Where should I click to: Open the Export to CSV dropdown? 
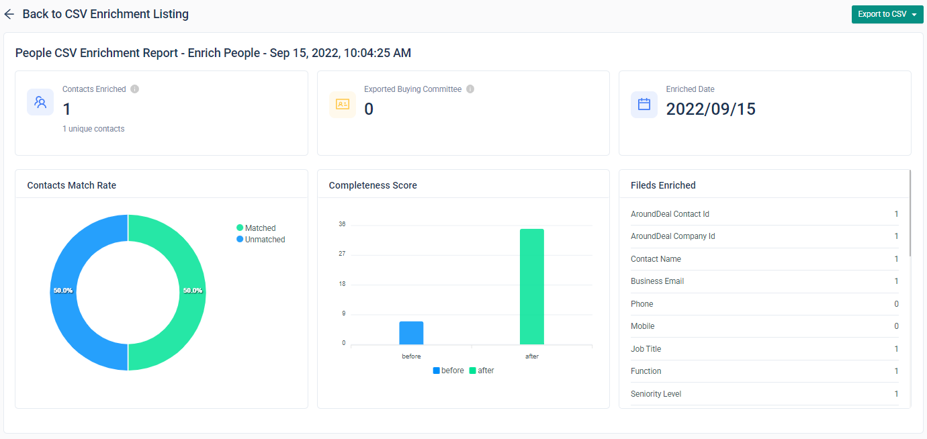pyautogui.click(x=887, y=14)
